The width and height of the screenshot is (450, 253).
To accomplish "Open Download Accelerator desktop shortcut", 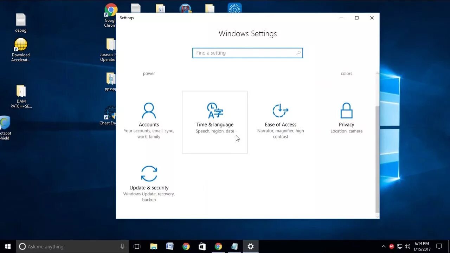I will [21, 50].
